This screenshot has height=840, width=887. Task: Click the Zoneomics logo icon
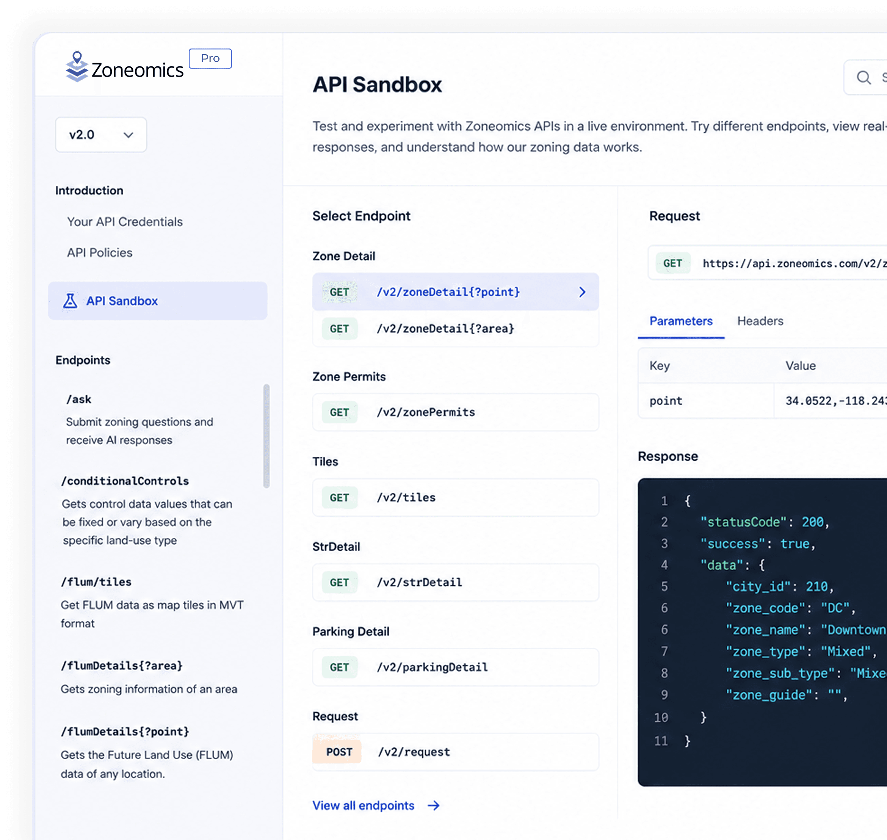(77, 67)
